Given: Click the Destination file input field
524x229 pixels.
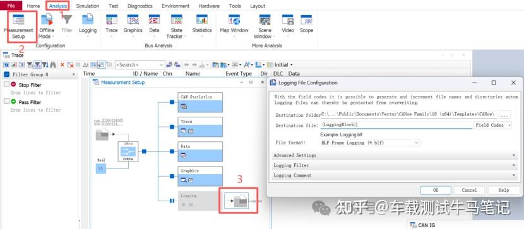Looking at the screenshot, I should [x=396, y=125].
